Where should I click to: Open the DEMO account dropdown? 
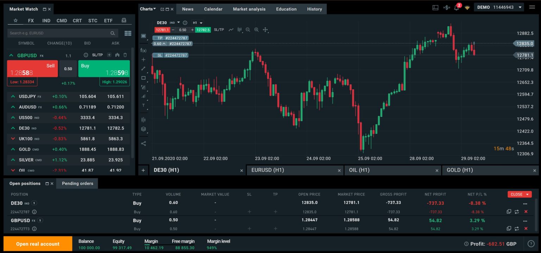[x=499, y=7]
